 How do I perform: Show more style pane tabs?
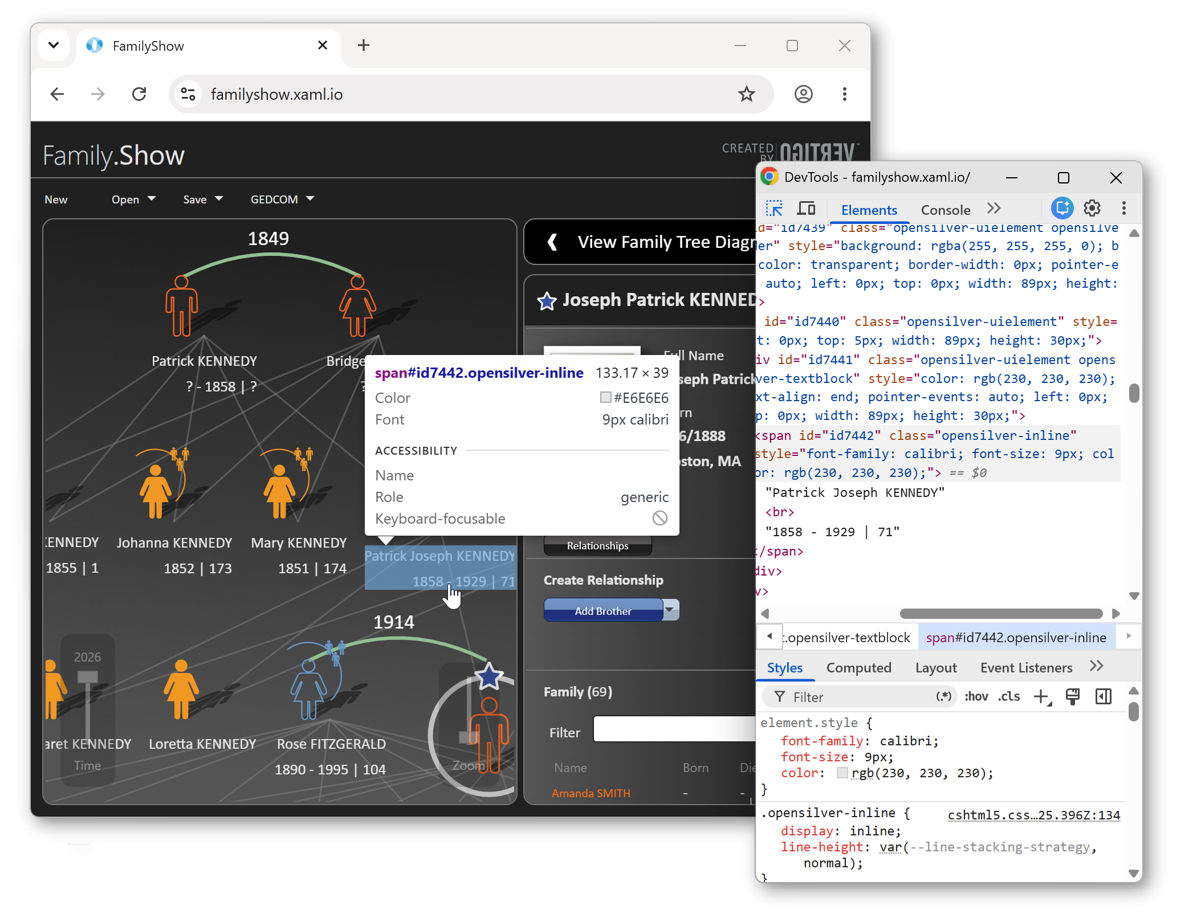tap(1097, 666)
